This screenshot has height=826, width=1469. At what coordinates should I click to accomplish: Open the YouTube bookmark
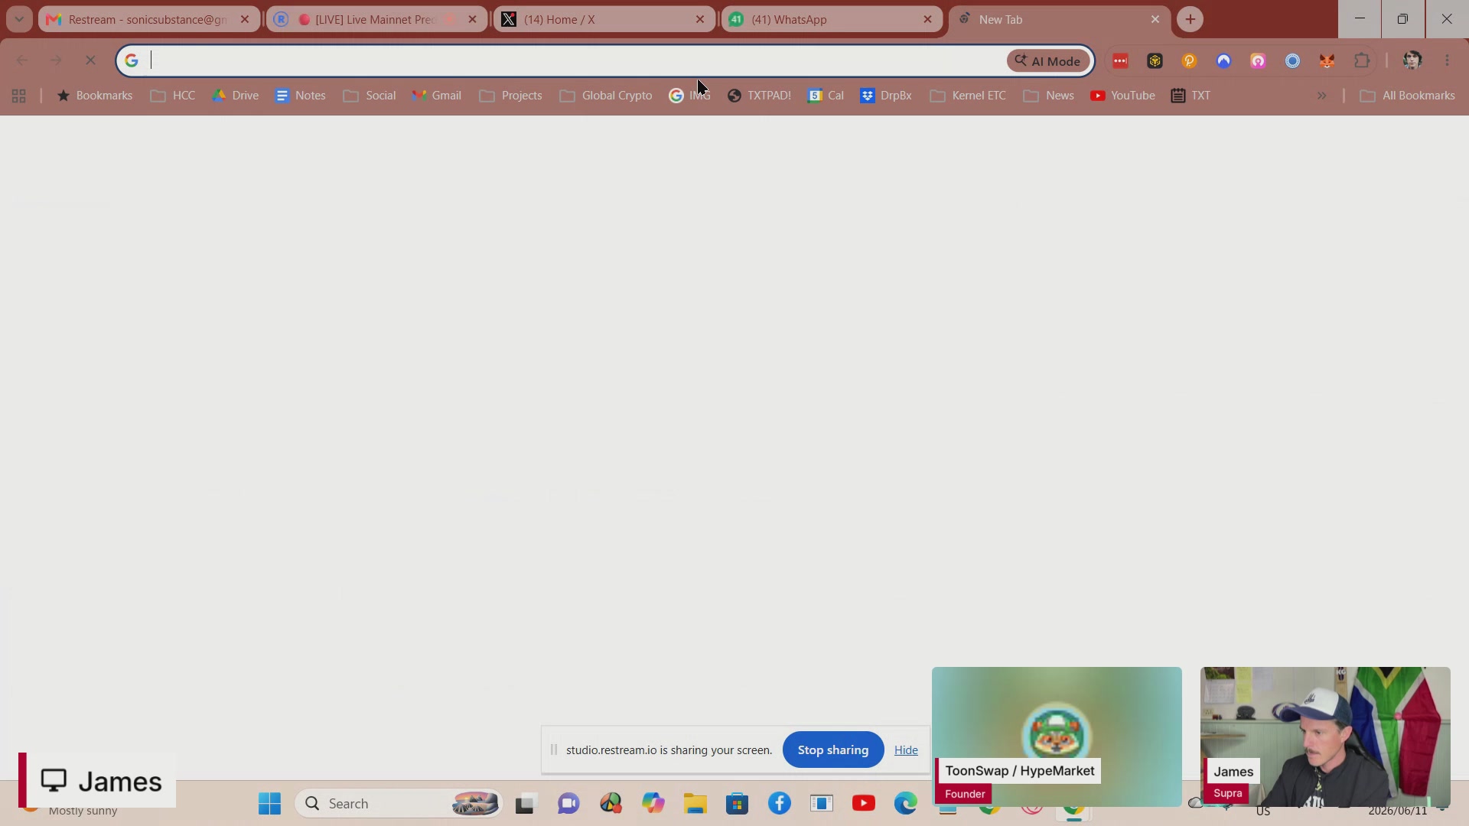click(1122, 96)
